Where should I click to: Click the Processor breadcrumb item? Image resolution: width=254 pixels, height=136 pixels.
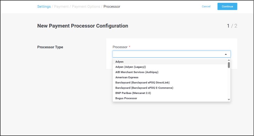point(112,6)
